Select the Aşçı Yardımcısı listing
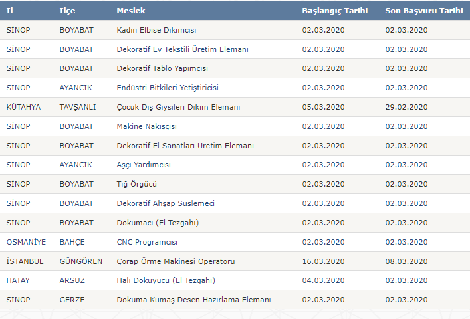 point(144,165)
